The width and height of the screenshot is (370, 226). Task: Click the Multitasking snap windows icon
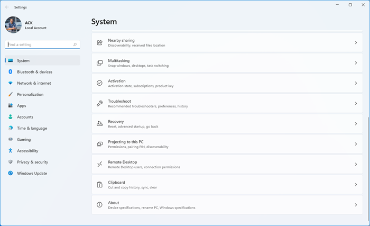[x=99, y=63]
